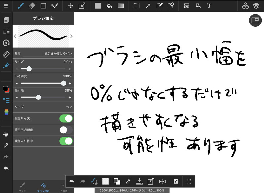
Task: Click Redo arrow in left sidebar
Action: [6, 157]
